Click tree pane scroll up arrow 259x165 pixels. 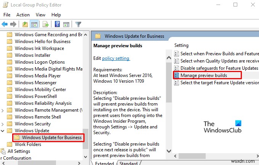pos(86,35)
